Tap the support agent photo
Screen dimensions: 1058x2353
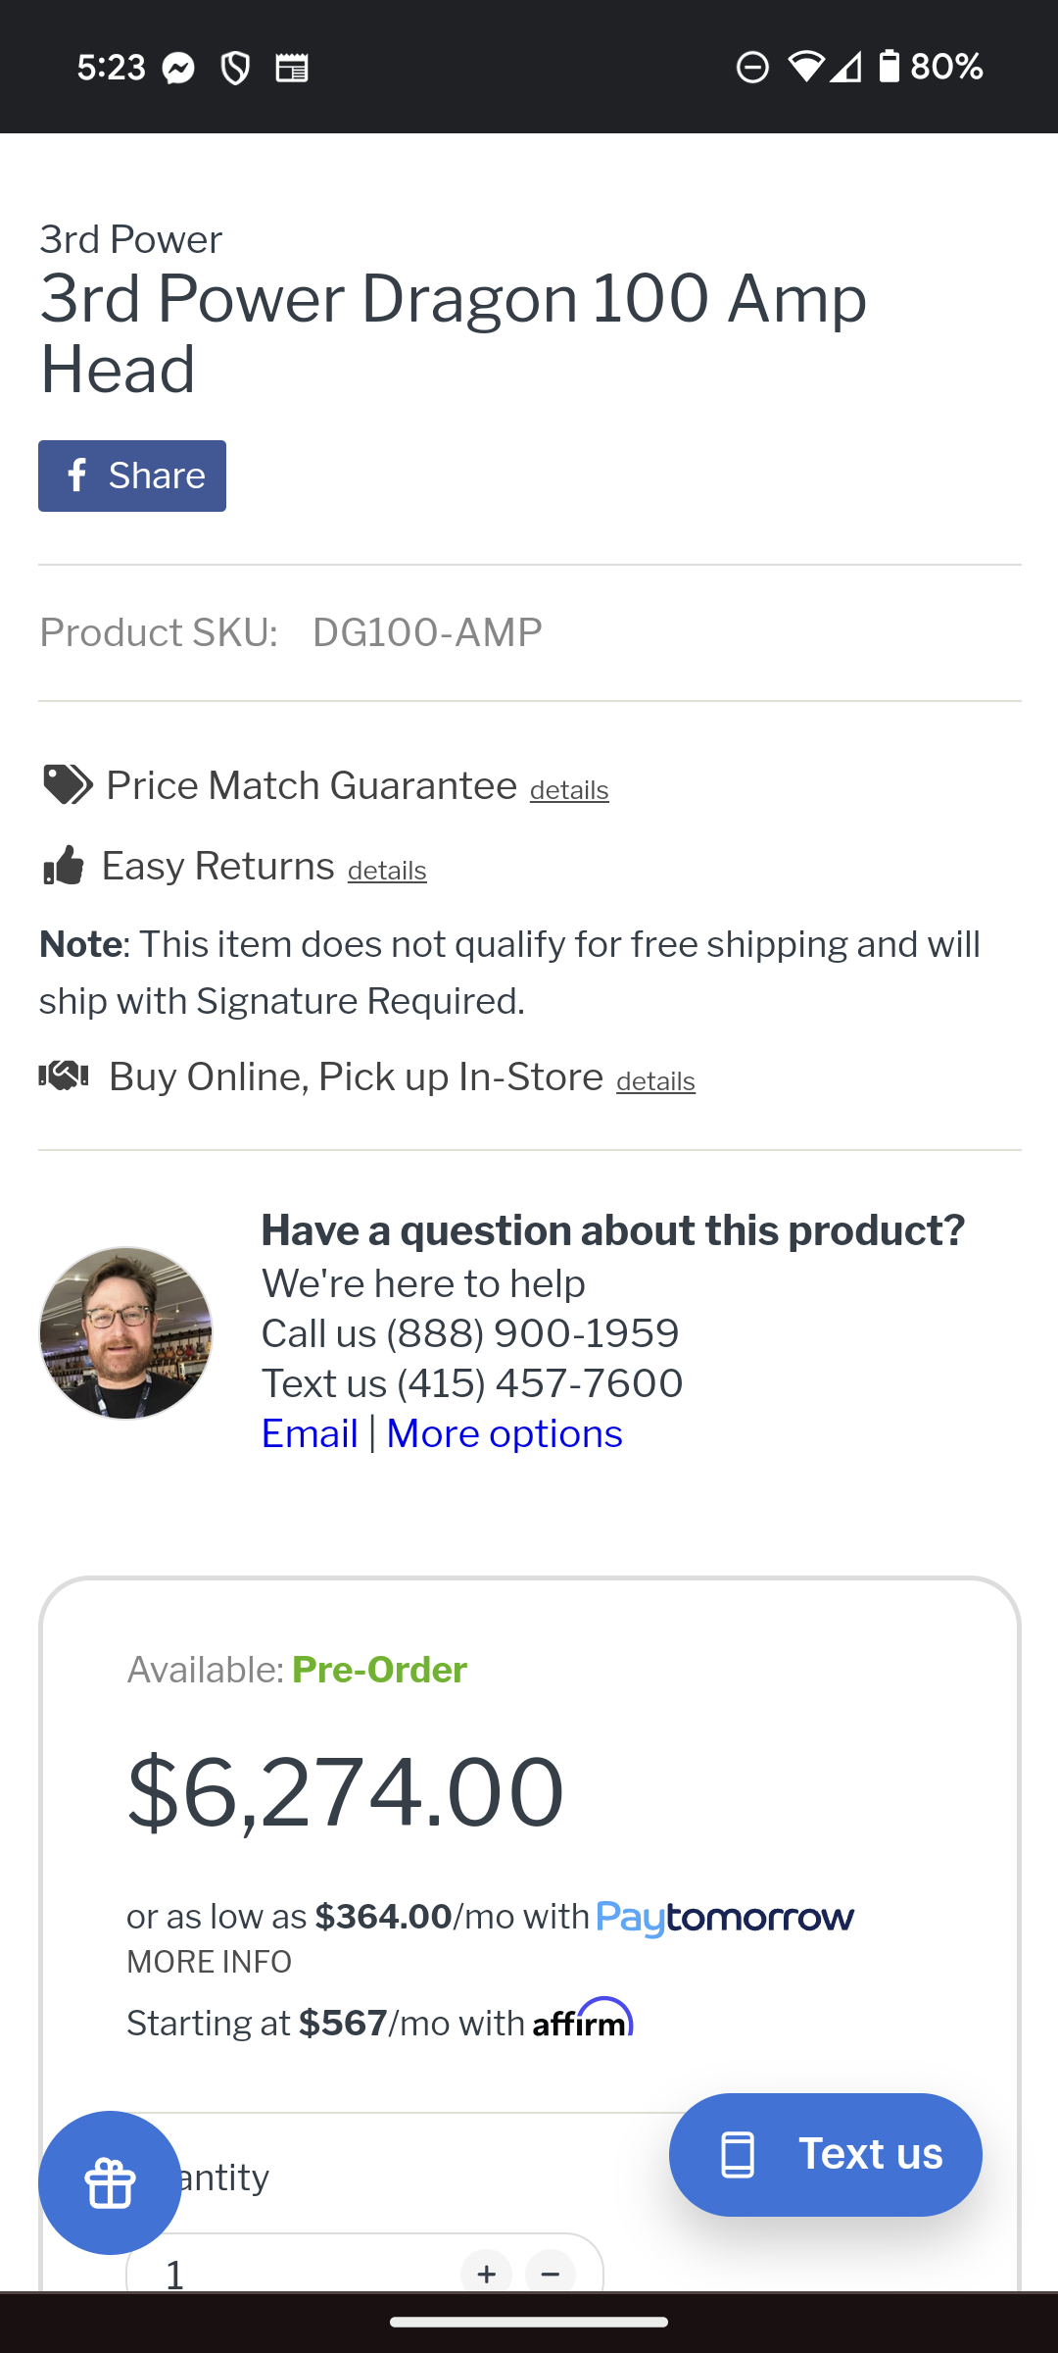pos(125,1332)
